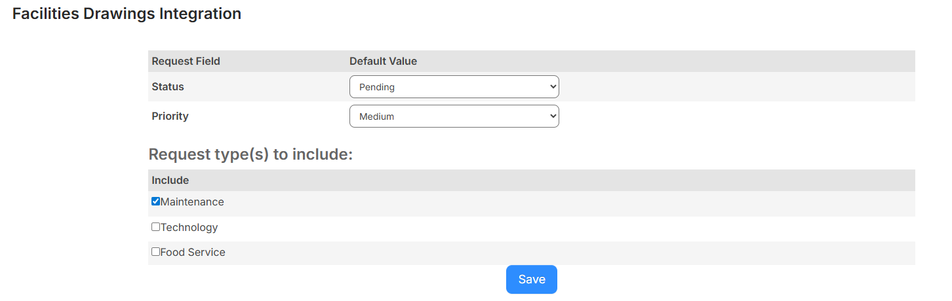Tick the Food Service checkbox

(x=155, y=251)
